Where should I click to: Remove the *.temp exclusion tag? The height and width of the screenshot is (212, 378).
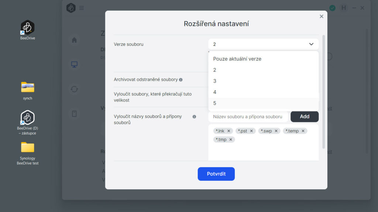pyautogui.click(x=303, y=131)
